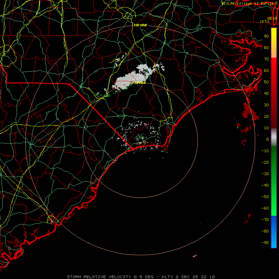Click the KLTX station identifier
279x279 pixels.
click(x=168, y=277)
